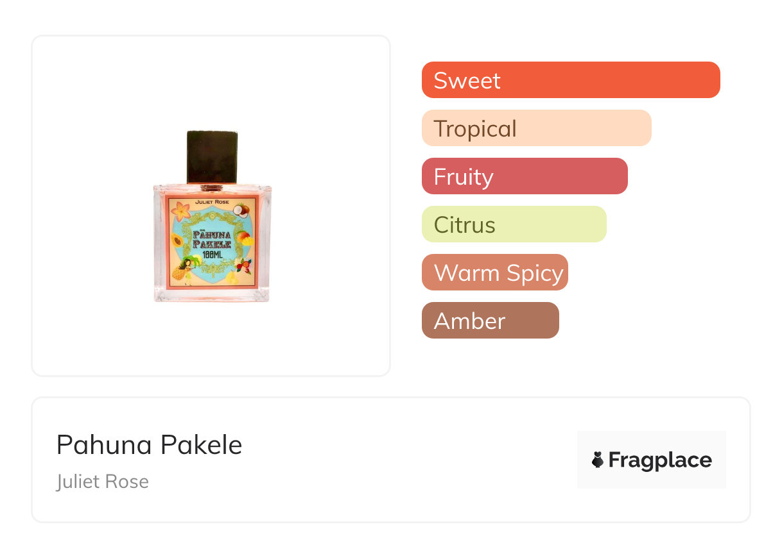Click the Pahuna Pakele name on bottle label
Viewport: 782px width, 554px height.
click(212, 240)
